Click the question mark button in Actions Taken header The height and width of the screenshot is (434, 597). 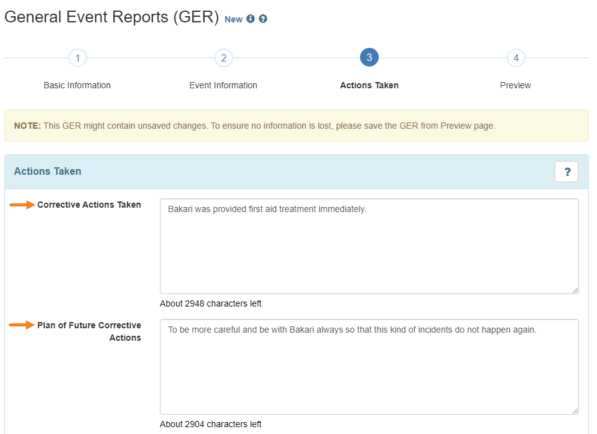click(566, 172)
